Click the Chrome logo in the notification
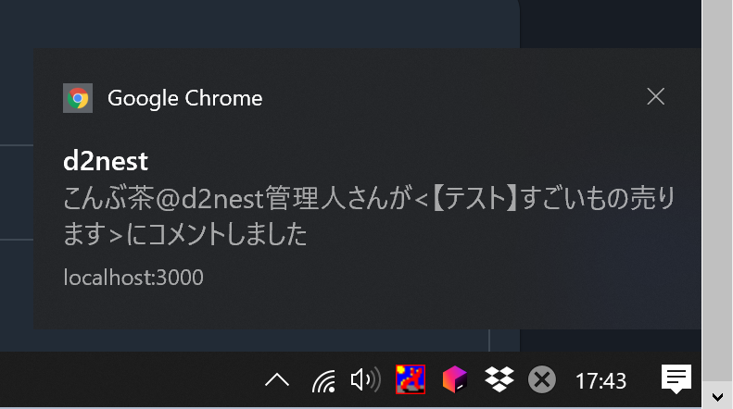This screenshot has width=733, height=409. click(x=78, y=98)
